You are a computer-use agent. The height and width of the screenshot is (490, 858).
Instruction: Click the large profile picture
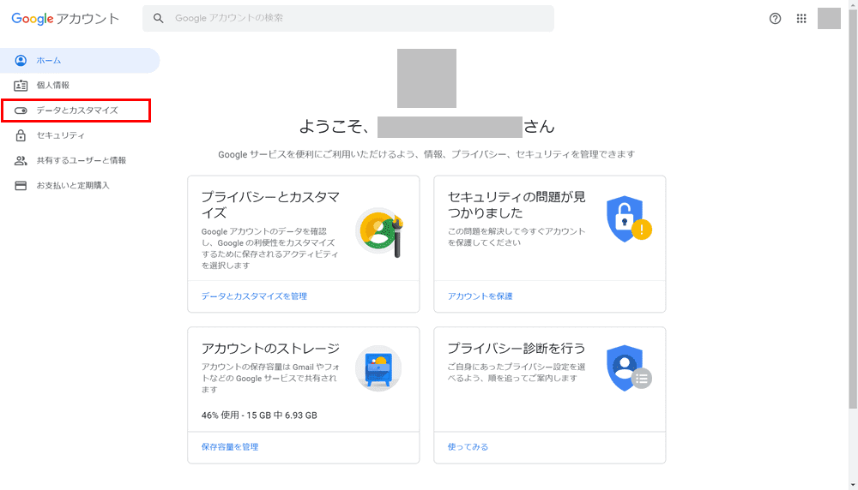[426, 78]
